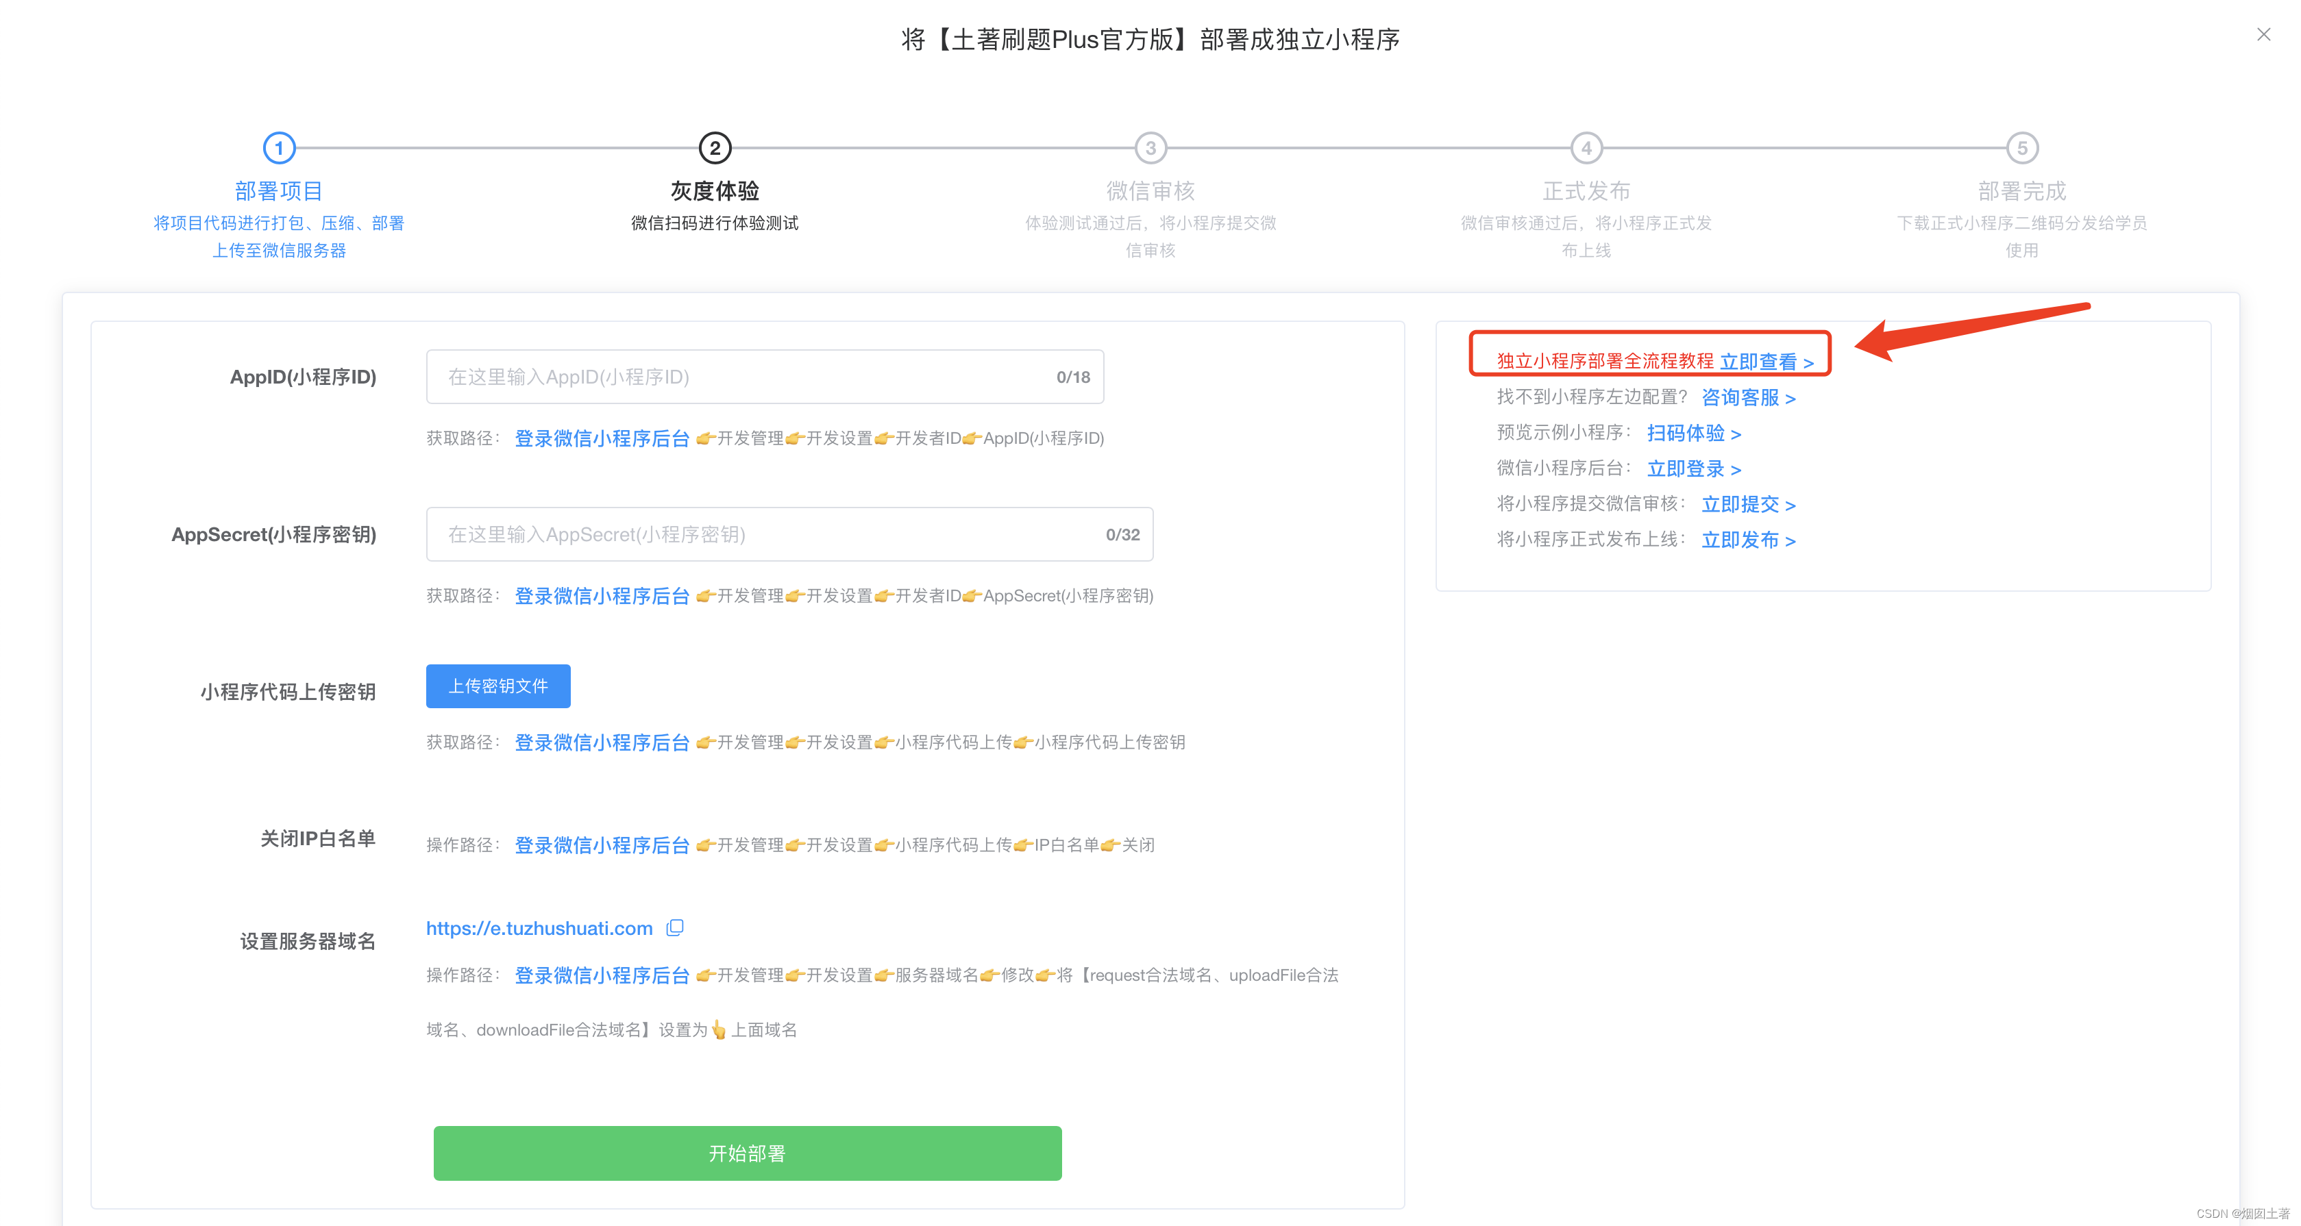This screenshot has height=1226, width=2301.
Task: Click the AppID(小程序ID) label
Action: [303, 377]
